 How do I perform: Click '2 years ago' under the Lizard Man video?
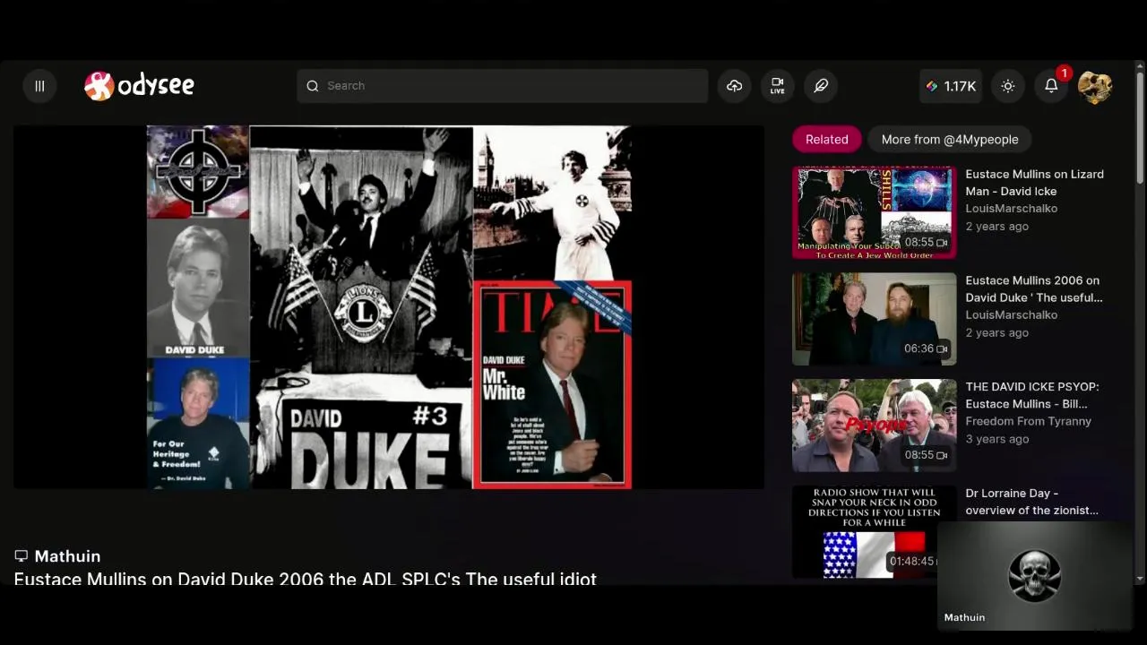[996, 226]
